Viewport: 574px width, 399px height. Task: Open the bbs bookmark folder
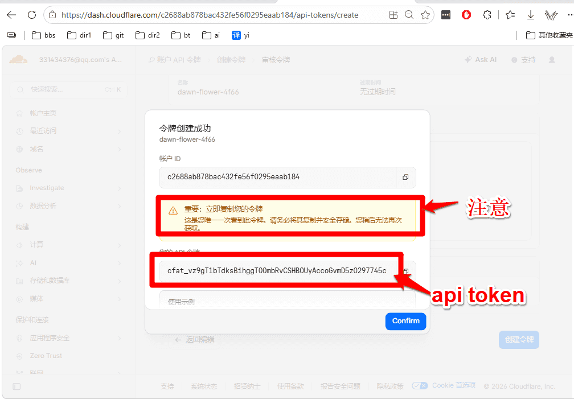point(43,35)
